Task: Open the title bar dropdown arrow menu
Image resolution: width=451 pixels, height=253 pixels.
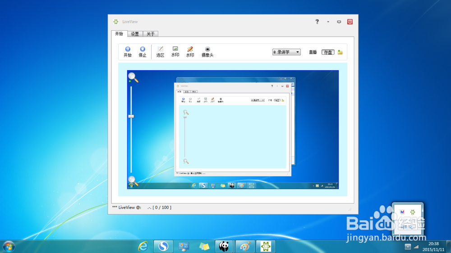Action: click(328, 22)
